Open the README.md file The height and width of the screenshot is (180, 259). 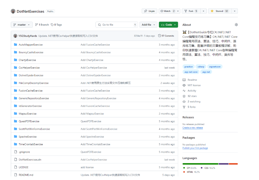[x=26, y=175]
